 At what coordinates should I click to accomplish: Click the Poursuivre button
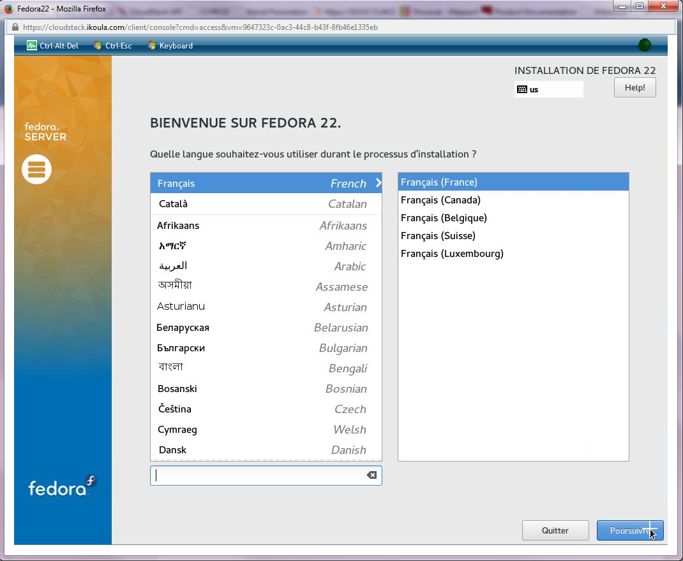(x=630, y=530)
